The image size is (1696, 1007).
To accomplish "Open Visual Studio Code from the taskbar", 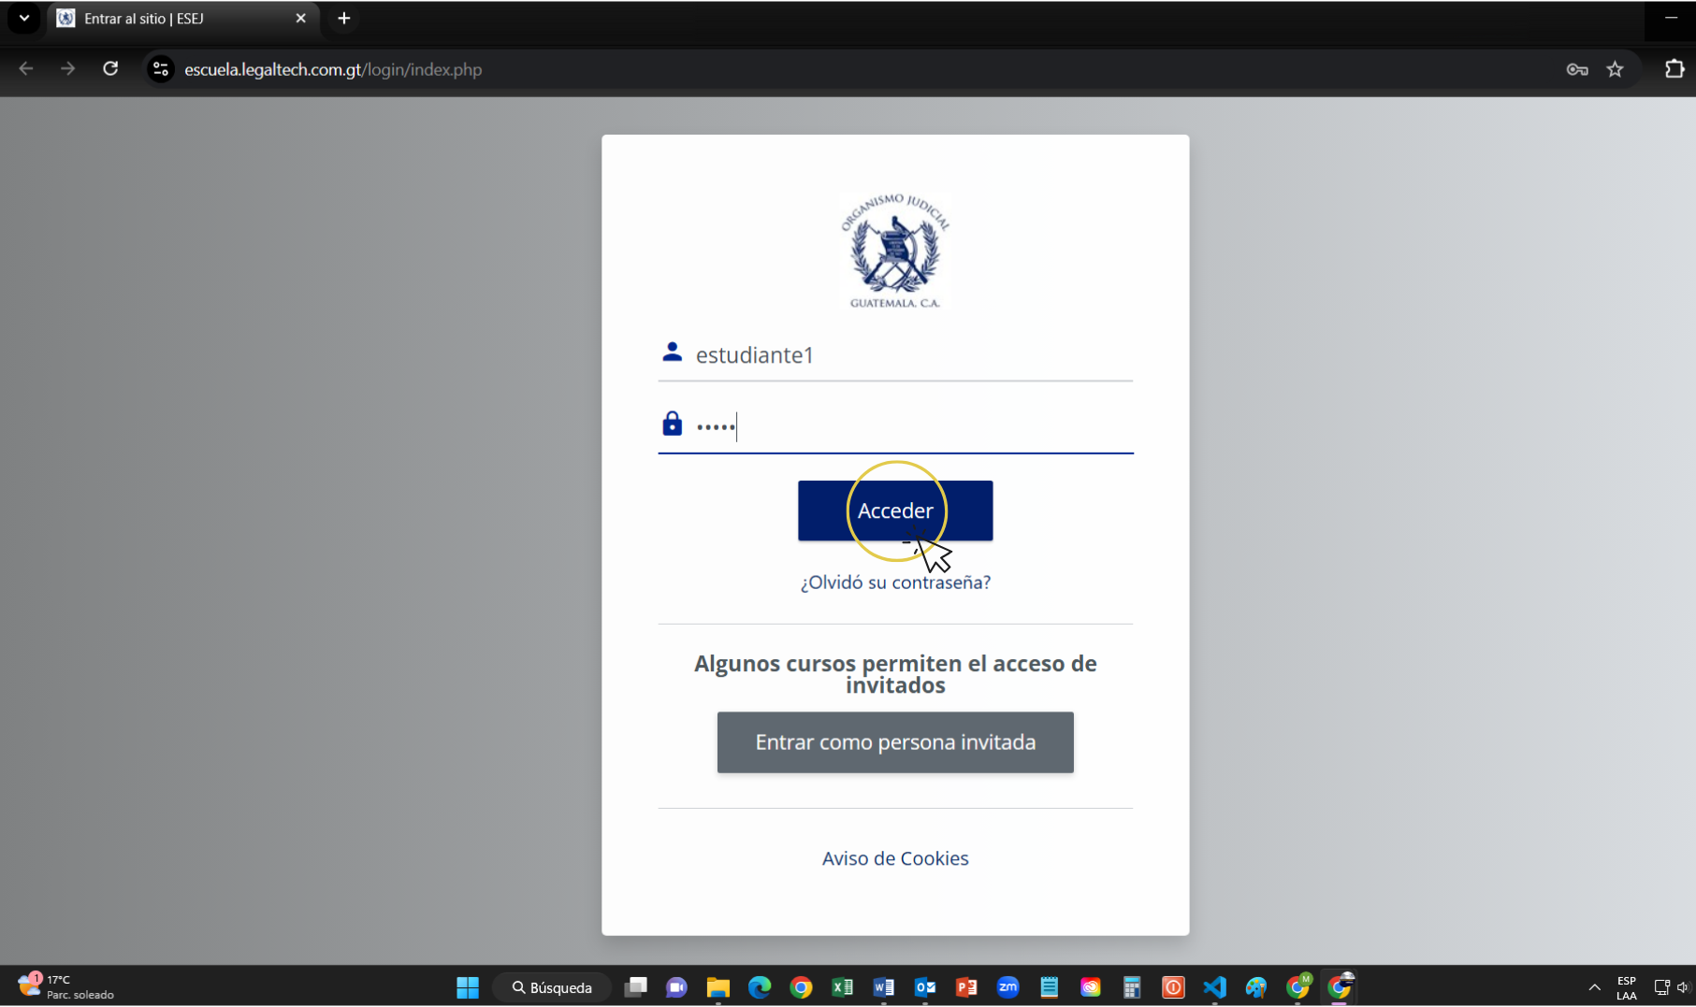I will coord(1214,987).
